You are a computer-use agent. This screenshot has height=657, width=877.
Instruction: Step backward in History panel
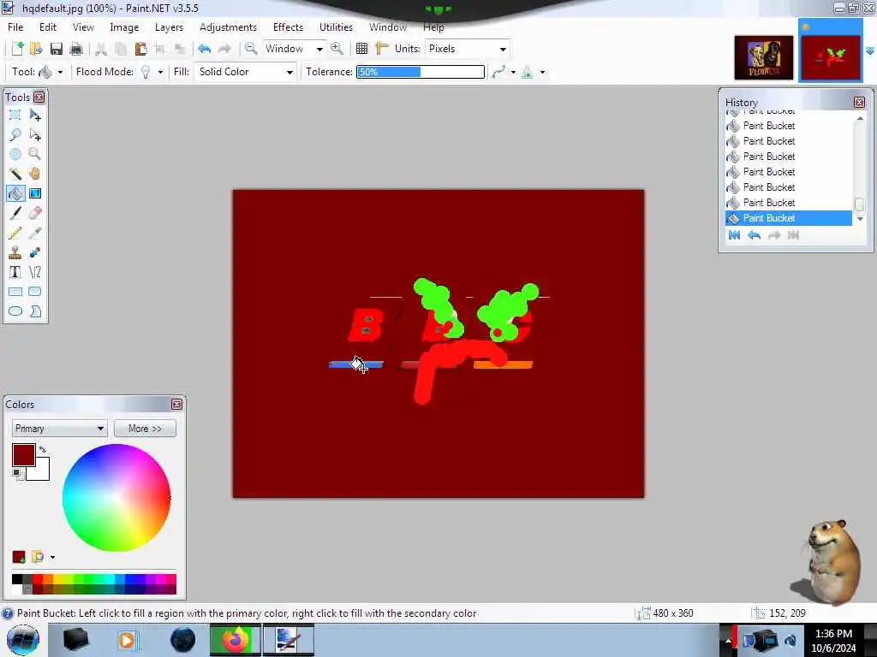click(754, 235)
